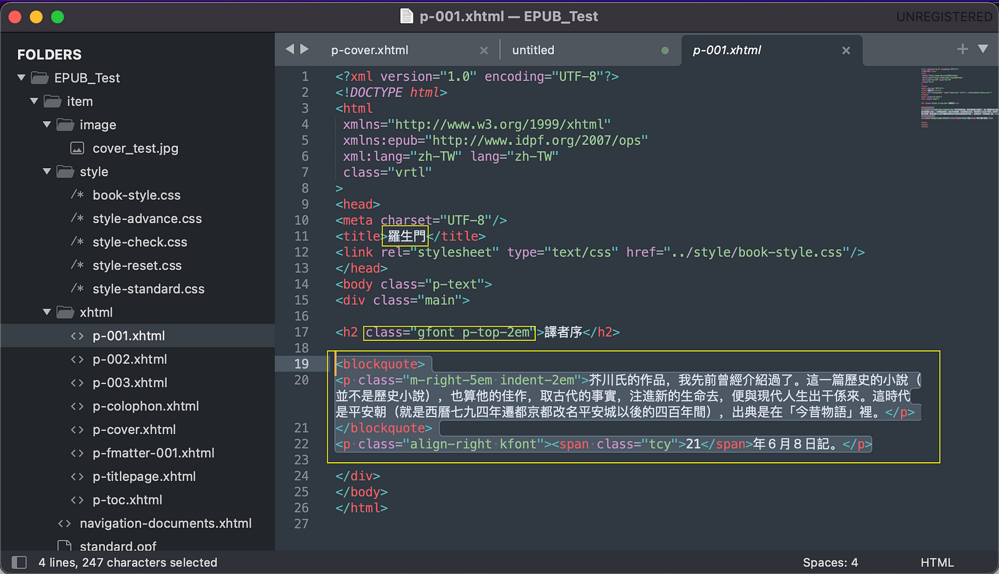Open p-toc.xhtml from sidebar
The width and height of the screenshot is (999, 574).
(127, 500)
